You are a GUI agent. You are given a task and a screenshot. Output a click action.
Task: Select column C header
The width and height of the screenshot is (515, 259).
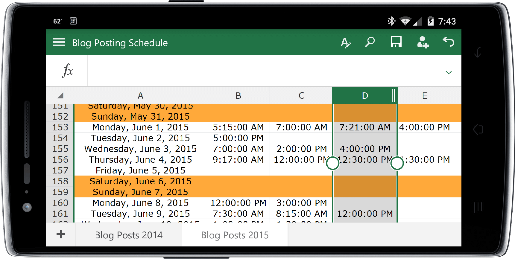tap(301, 96)
